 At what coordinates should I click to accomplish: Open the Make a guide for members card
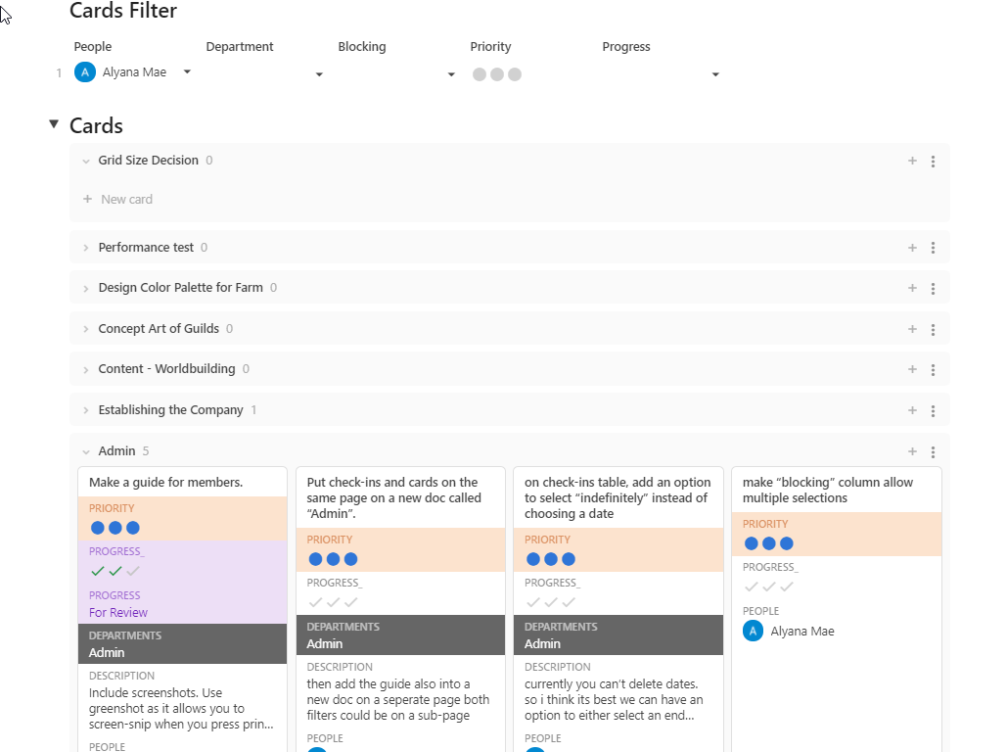point(165,482)
